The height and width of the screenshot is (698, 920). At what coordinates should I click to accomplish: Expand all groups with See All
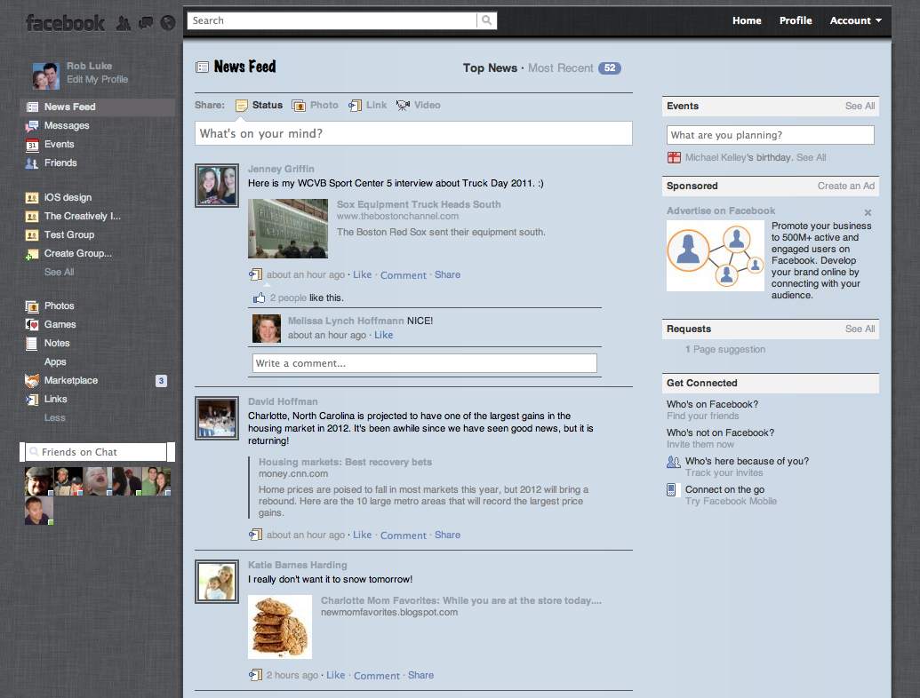tap(58, 272)
